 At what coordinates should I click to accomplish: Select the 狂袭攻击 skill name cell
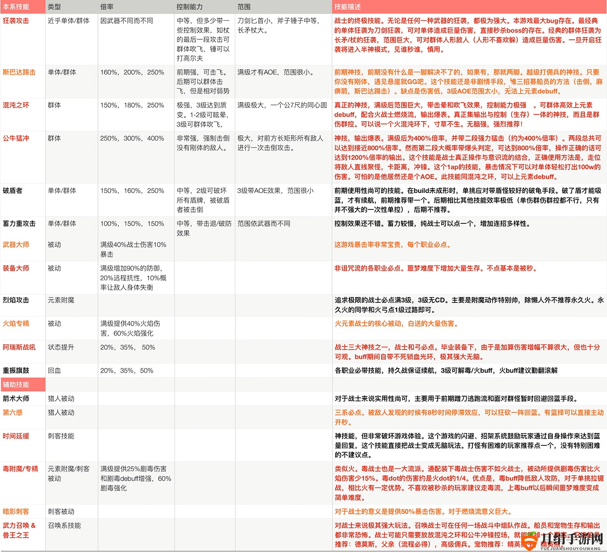[23, 39]
